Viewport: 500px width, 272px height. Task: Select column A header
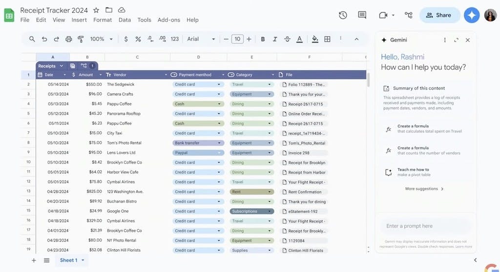pos(53,57)
